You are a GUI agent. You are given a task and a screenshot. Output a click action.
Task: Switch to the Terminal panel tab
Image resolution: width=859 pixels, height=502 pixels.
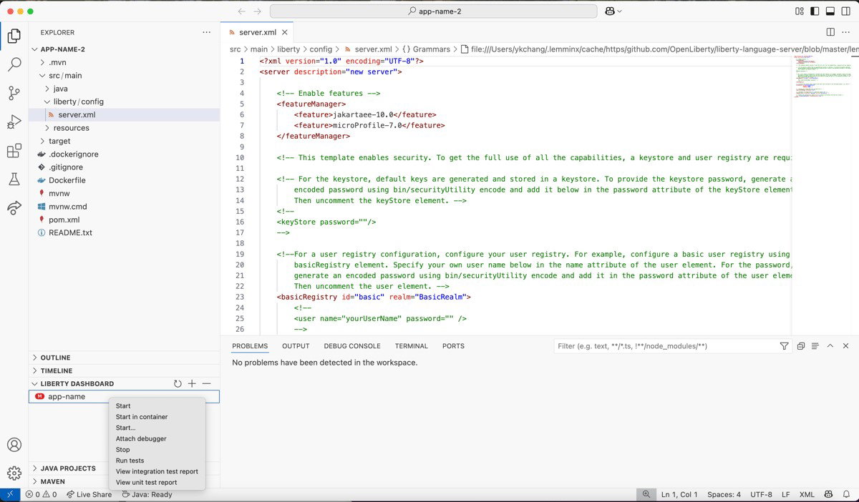412,346
